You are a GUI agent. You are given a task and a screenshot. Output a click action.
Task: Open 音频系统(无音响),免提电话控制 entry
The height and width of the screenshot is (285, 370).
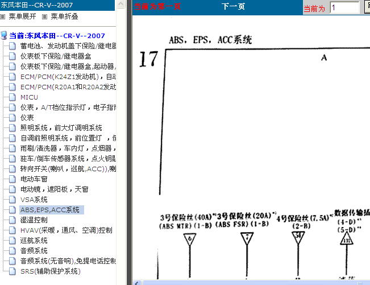point(68,261)
